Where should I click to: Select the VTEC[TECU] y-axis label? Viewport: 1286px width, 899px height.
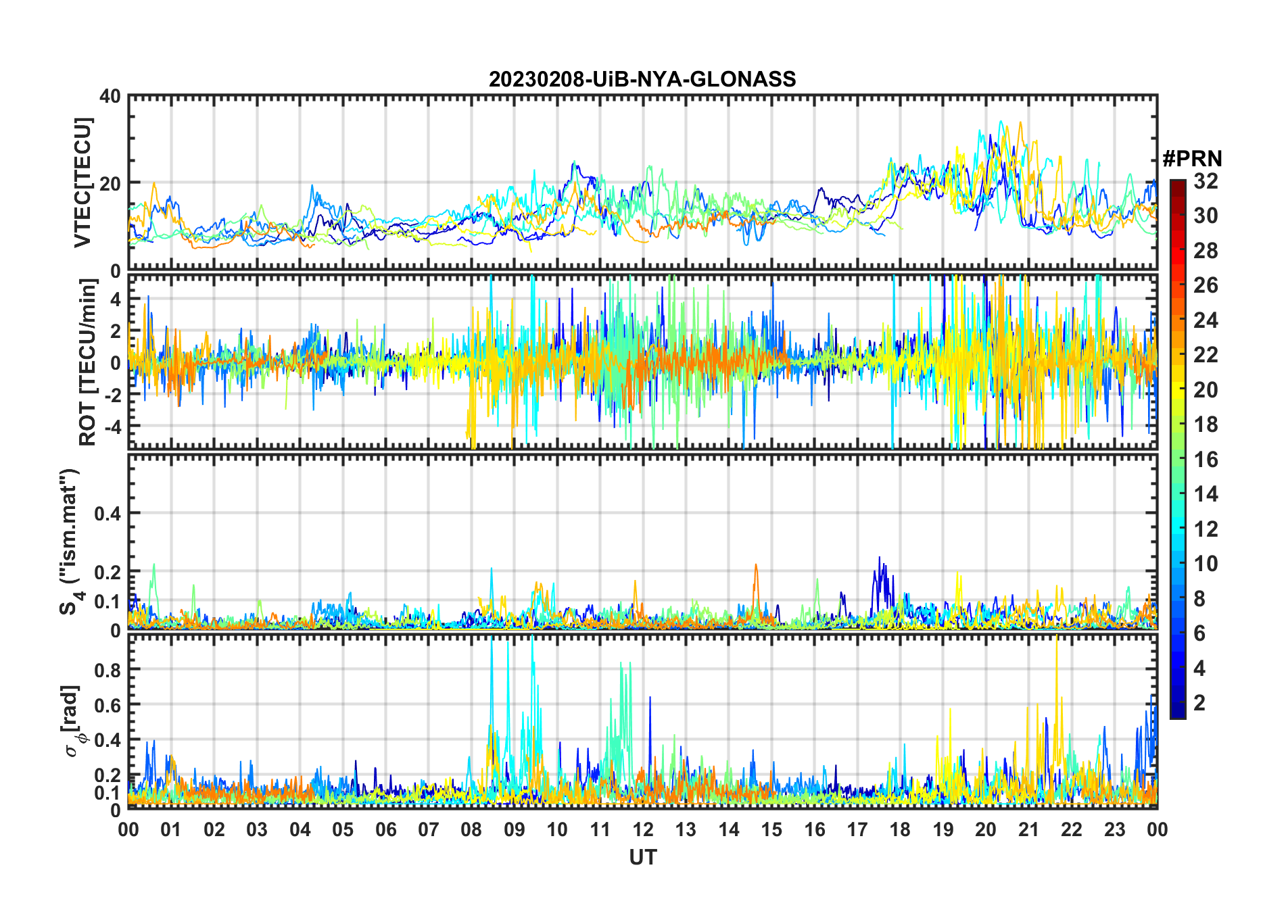pos(82,183)
